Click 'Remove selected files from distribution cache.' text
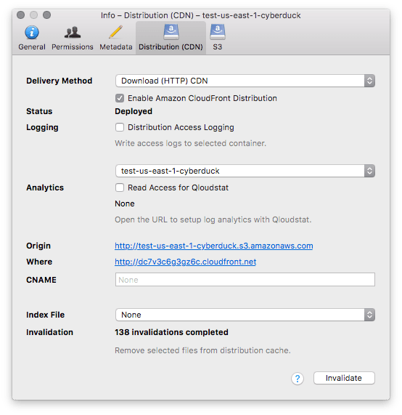The height and width of the screenshot is (415, 402). tap(202, 350)
